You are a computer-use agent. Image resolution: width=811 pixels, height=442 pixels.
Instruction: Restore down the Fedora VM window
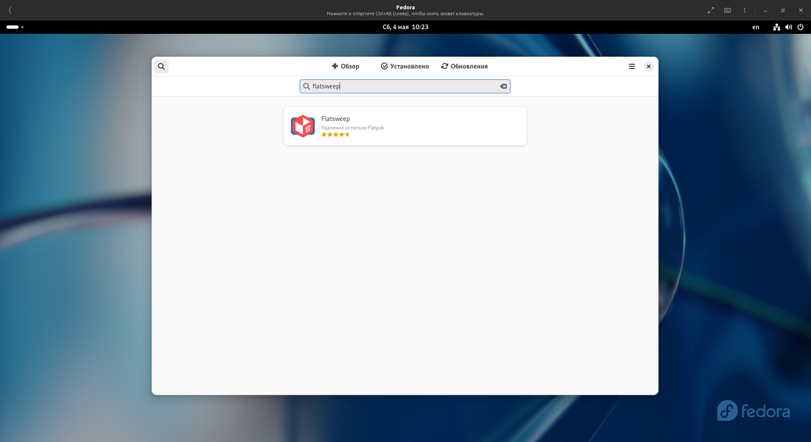(x=783, y=10)
